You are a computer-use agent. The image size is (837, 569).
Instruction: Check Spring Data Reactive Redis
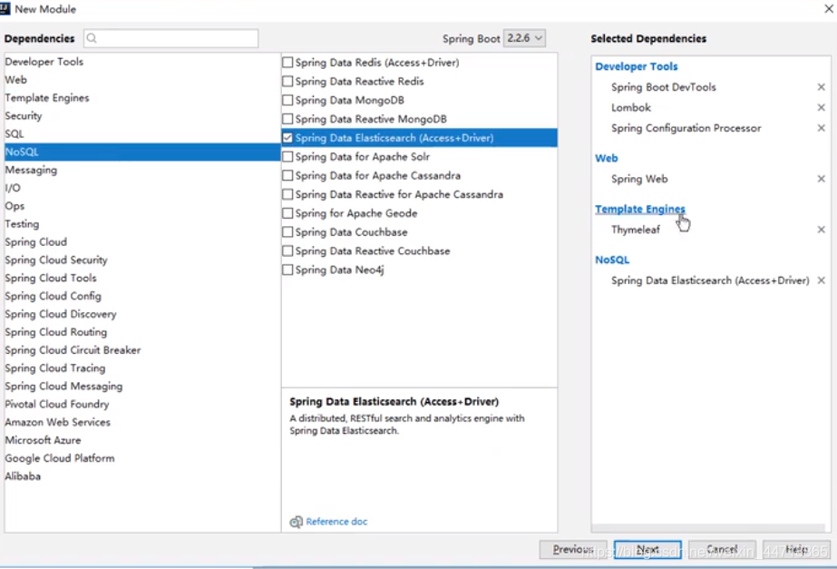pos(287,81)
